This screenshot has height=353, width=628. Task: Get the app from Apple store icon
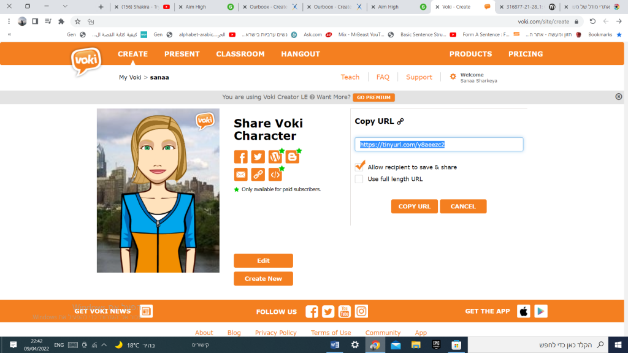coord(523,311)
